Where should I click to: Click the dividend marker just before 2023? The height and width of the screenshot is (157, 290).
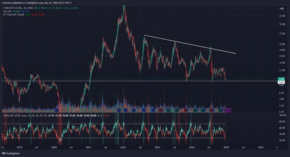click(x=153, y=110)
